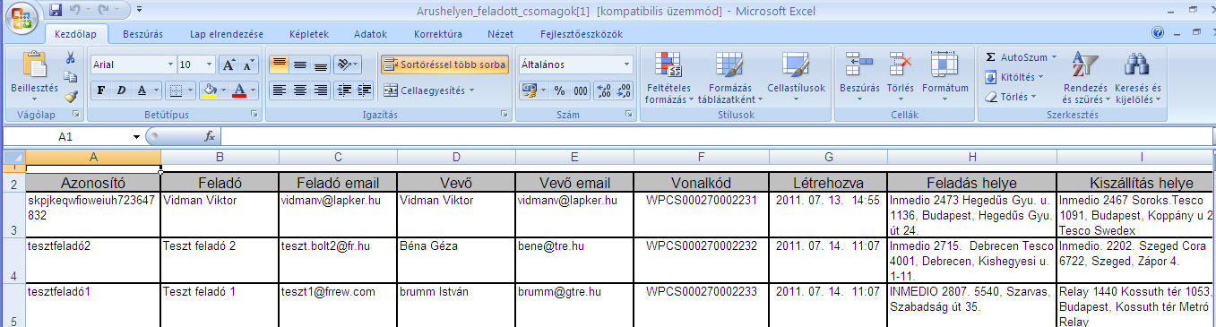The height and width of the screenshot is (327, 1216).
Task: Apply thousands separator 000 style
Action: click(580, 90)
